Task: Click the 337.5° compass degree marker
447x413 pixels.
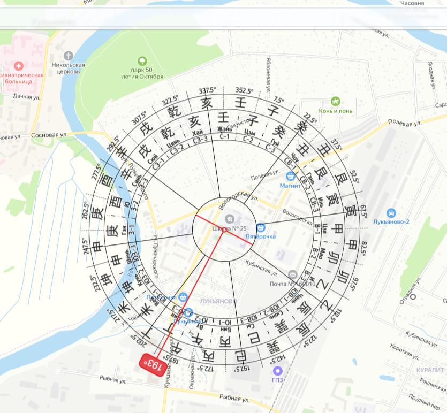Action: tap(207, 90)
